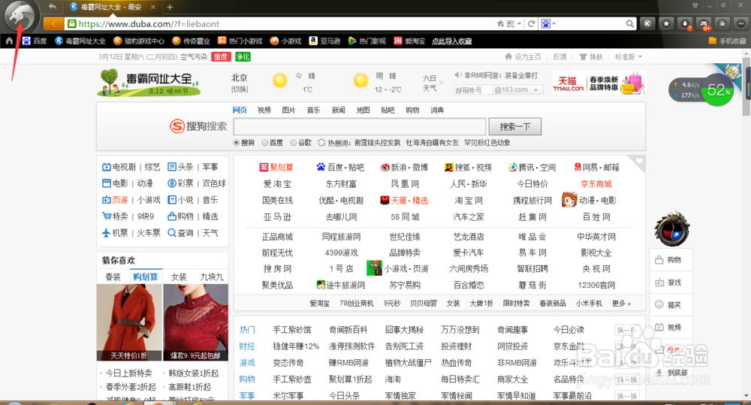
Task: Open the favorites star toolbar button
Action: point(666,23)
